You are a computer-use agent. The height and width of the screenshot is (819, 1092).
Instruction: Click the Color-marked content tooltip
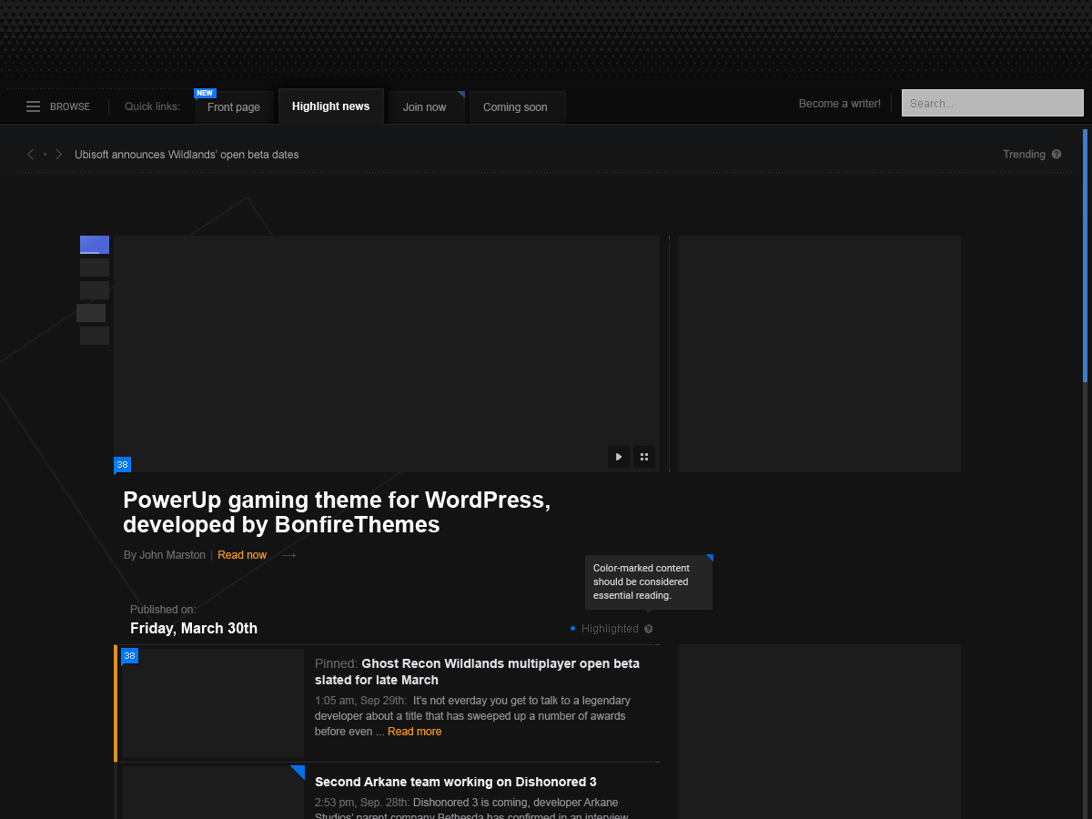(x=649, y=581)
